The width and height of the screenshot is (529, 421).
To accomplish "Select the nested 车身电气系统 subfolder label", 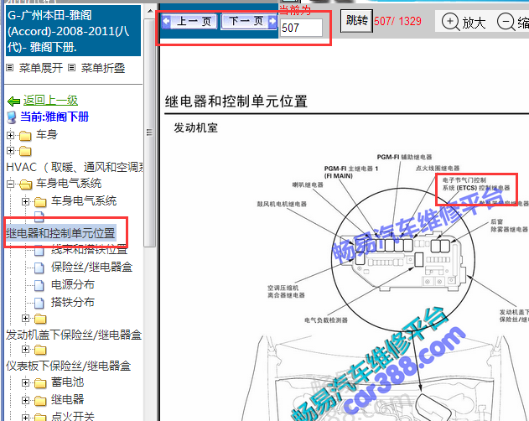I will (x=84, y=201).
